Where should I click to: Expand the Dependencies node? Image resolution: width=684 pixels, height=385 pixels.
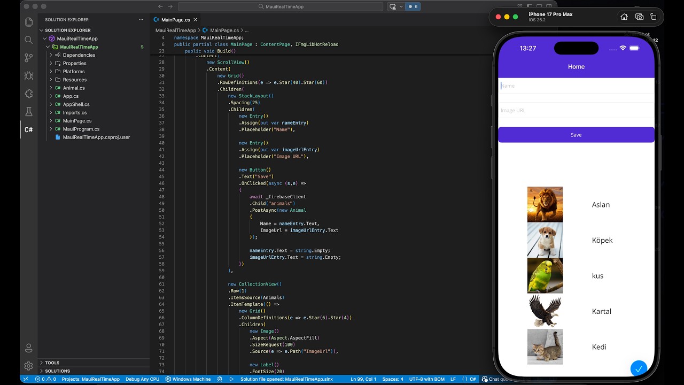tap(51, 55)
